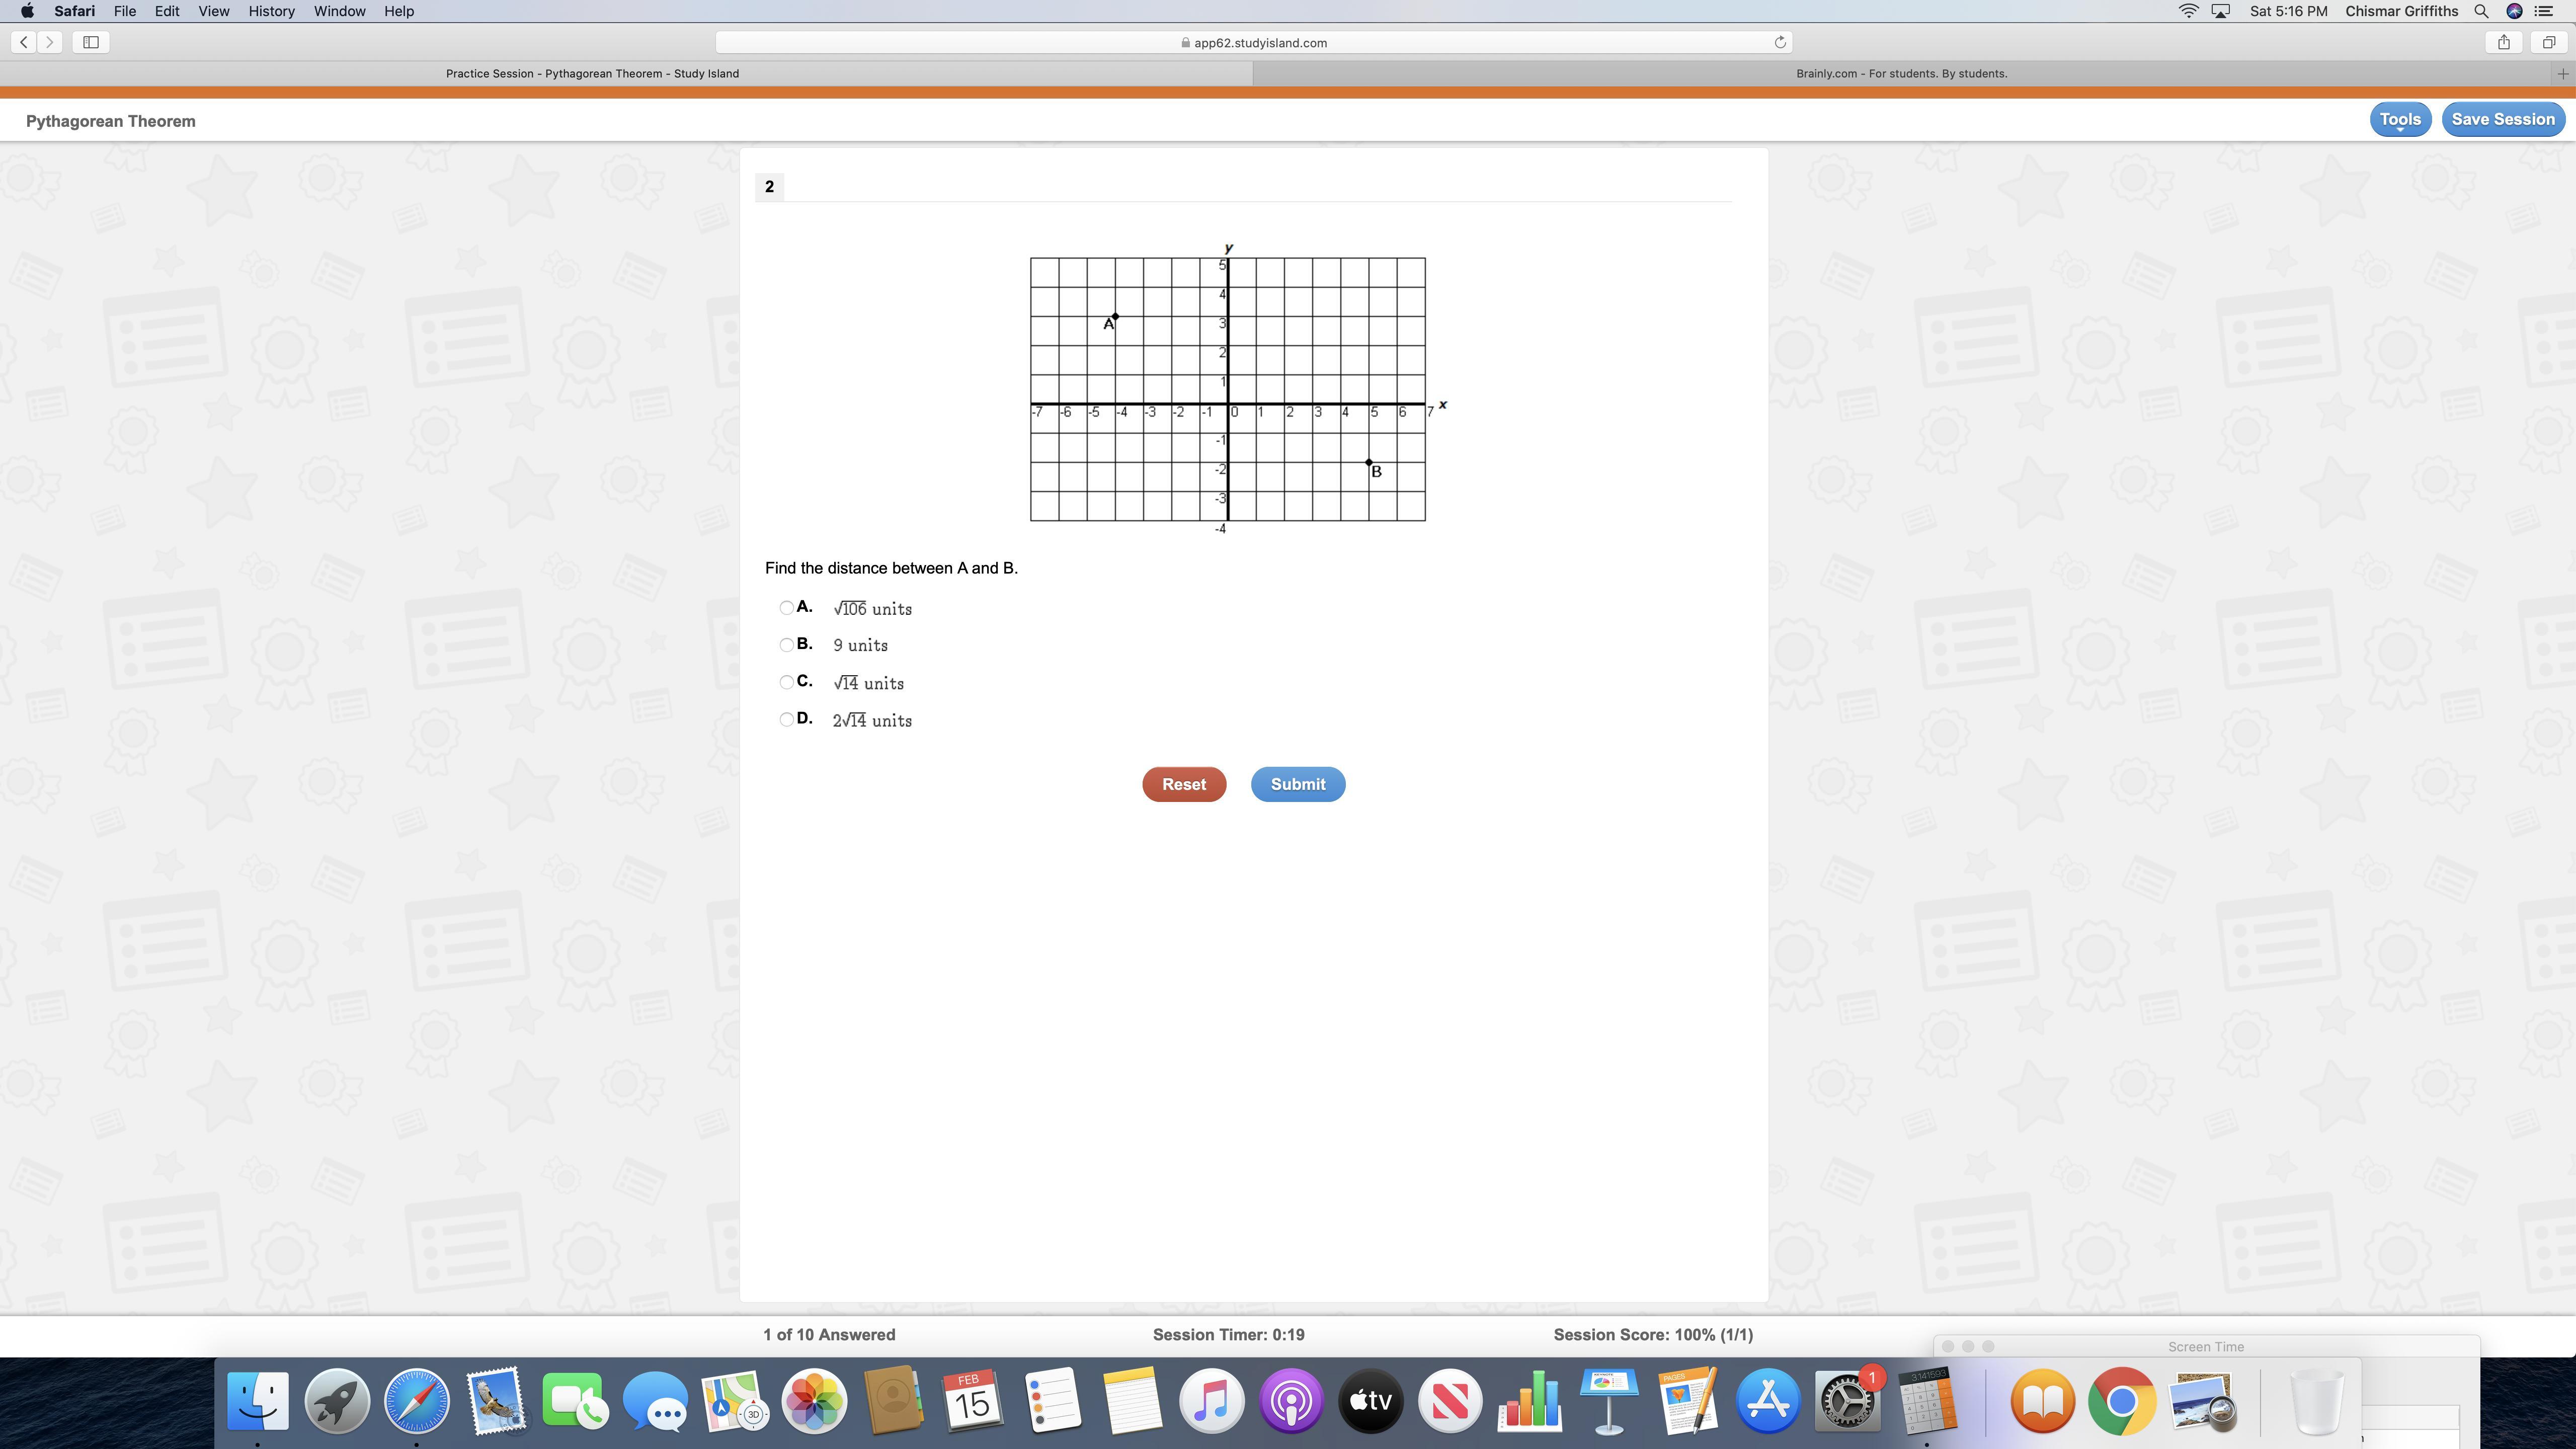Switch to the Brainly.com tab
Viewport: 2576px width, 1449px height.
coord(1900,74)
